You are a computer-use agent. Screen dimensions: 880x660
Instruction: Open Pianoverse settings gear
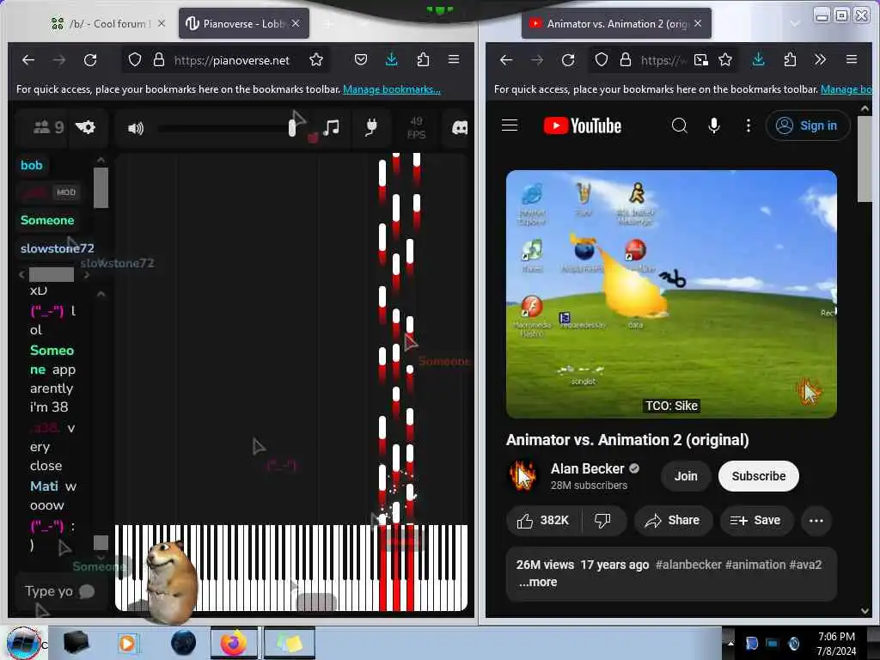(x=85, y=127)
